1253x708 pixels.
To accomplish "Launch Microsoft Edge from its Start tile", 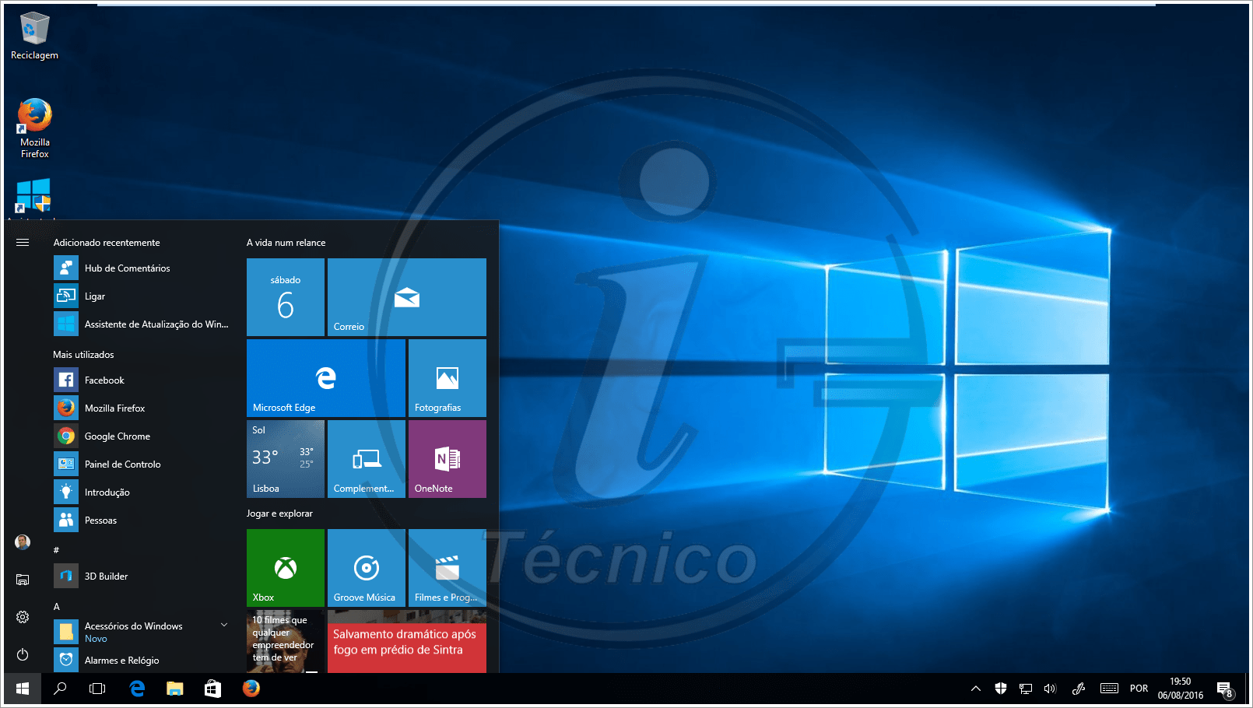I will (325, 377).
